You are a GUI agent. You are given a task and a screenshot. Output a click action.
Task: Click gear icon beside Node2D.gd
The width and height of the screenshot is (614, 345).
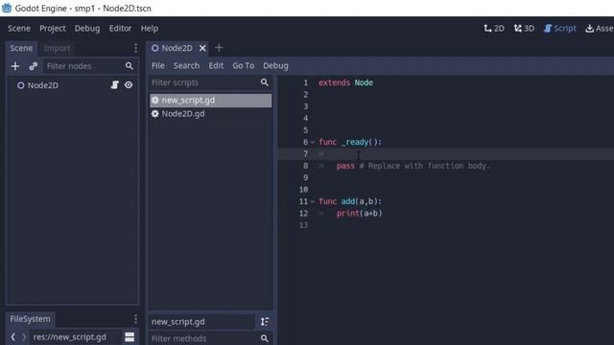(x=155, y=114)
